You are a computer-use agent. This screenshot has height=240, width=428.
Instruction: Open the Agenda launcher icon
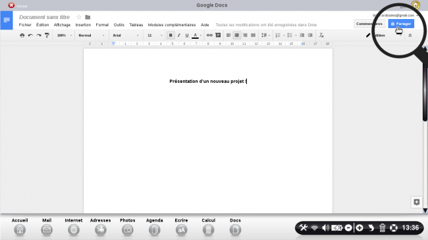(155, 230)
